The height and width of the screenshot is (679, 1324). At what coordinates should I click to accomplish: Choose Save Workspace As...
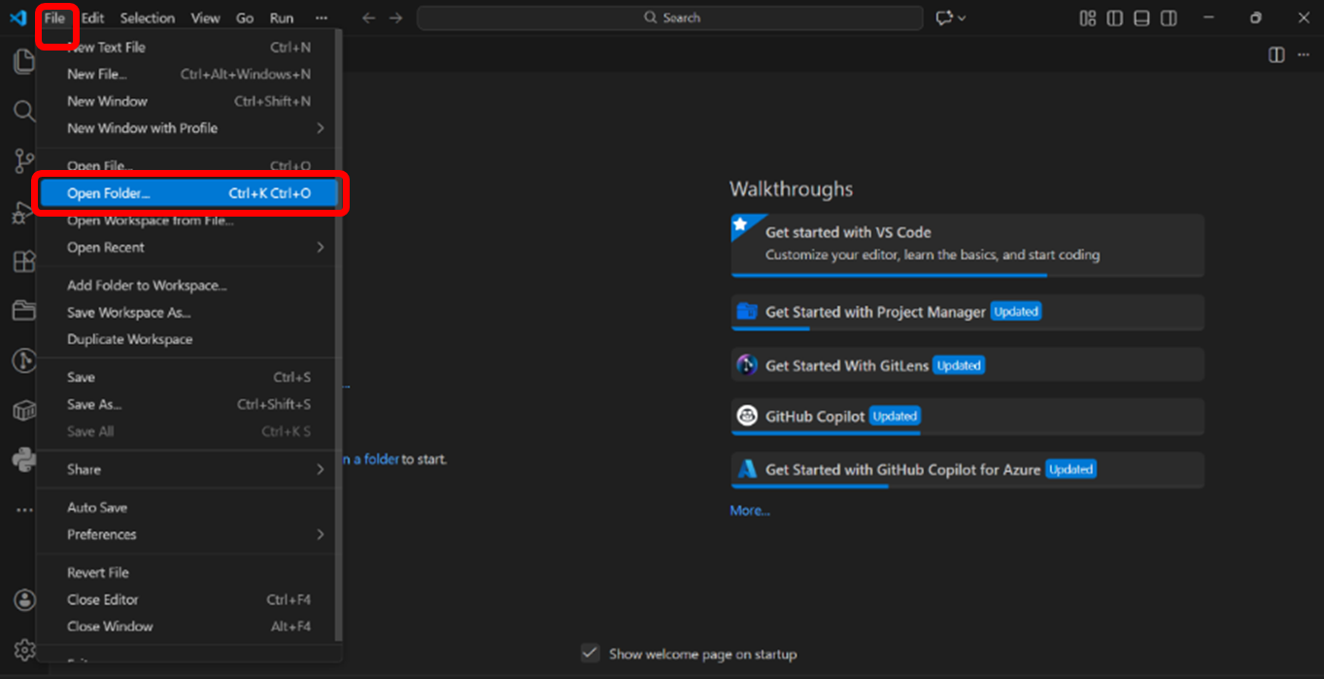188,313
